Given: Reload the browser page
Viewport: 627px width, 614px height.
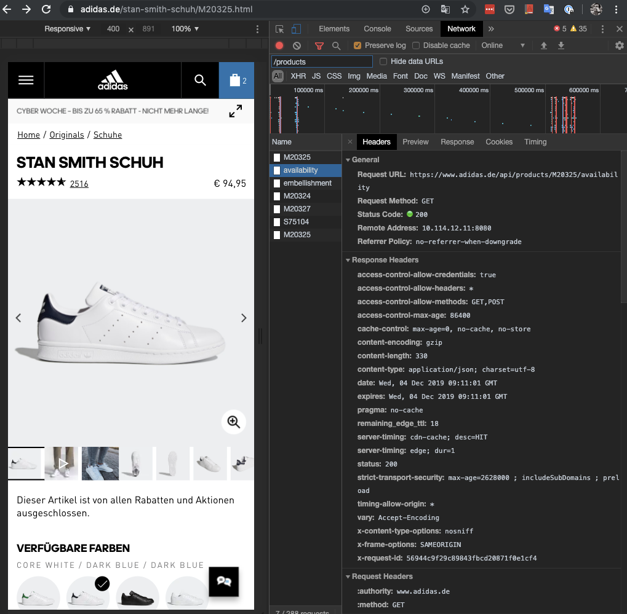Looking at the screenshot, I should pos(46,9).
